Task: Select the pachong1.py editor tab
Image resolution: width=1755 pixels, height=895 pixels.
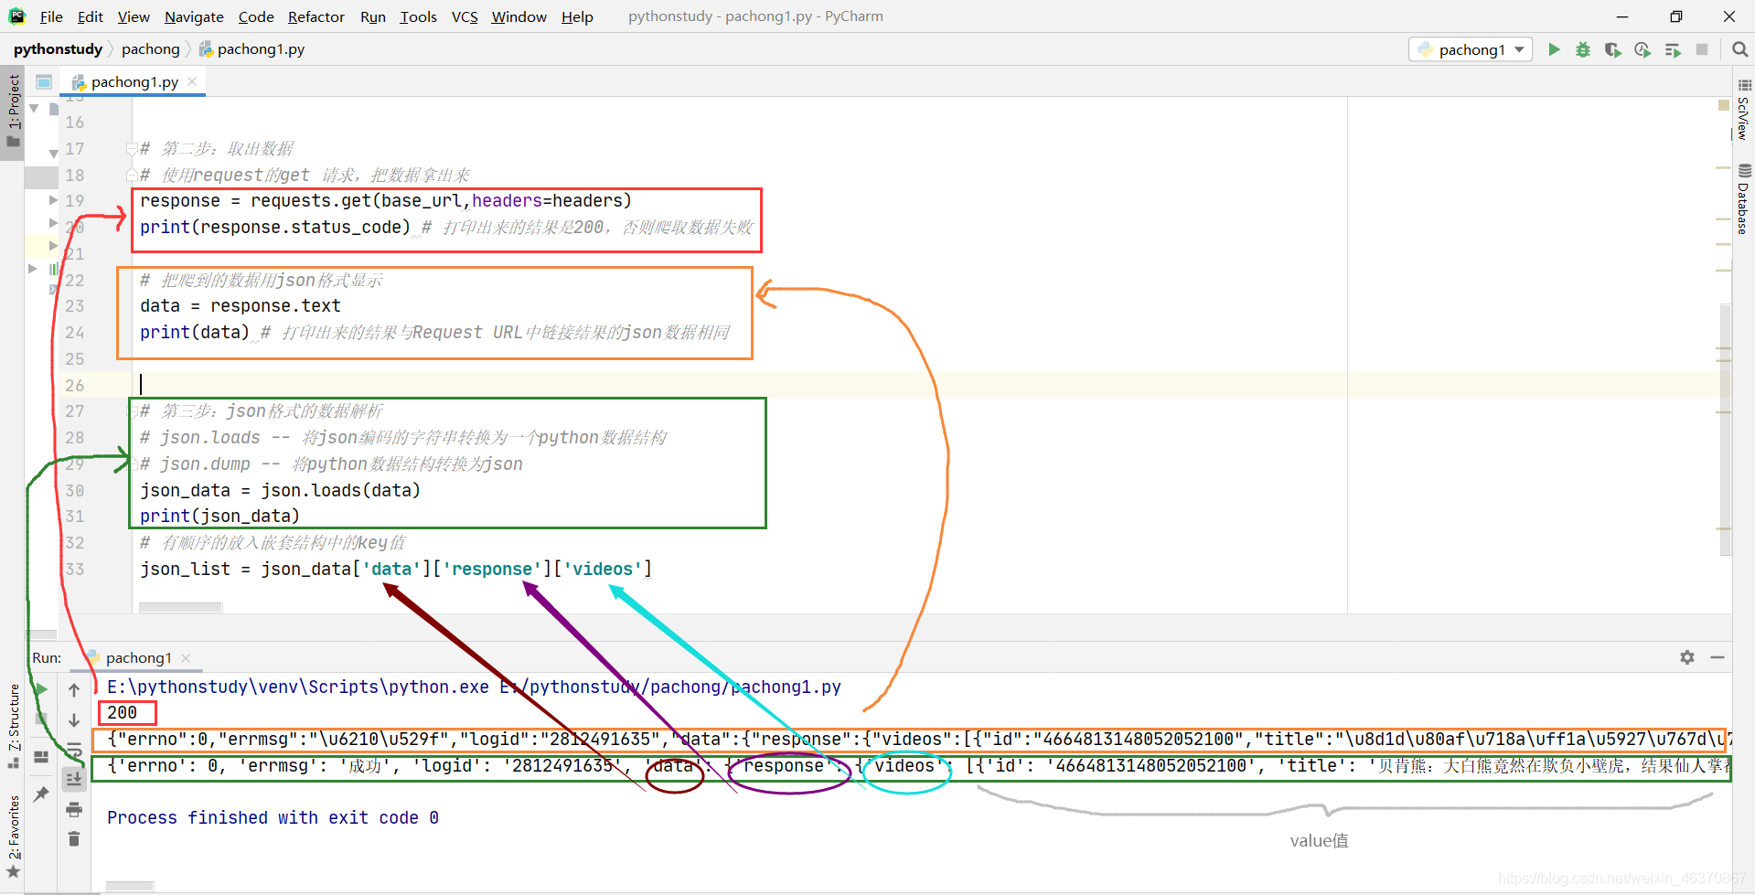Action: click(x=134, y=81)
